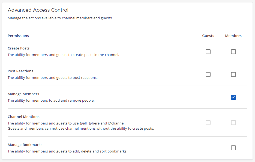Viewport: 255px width, 162px height.
Task: Click the Manage Bookmarks permission label
Action: tap(25, 145)
